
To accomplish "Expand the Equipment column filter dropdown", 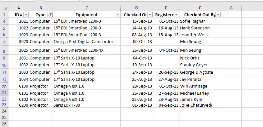I will click(117, 15).
